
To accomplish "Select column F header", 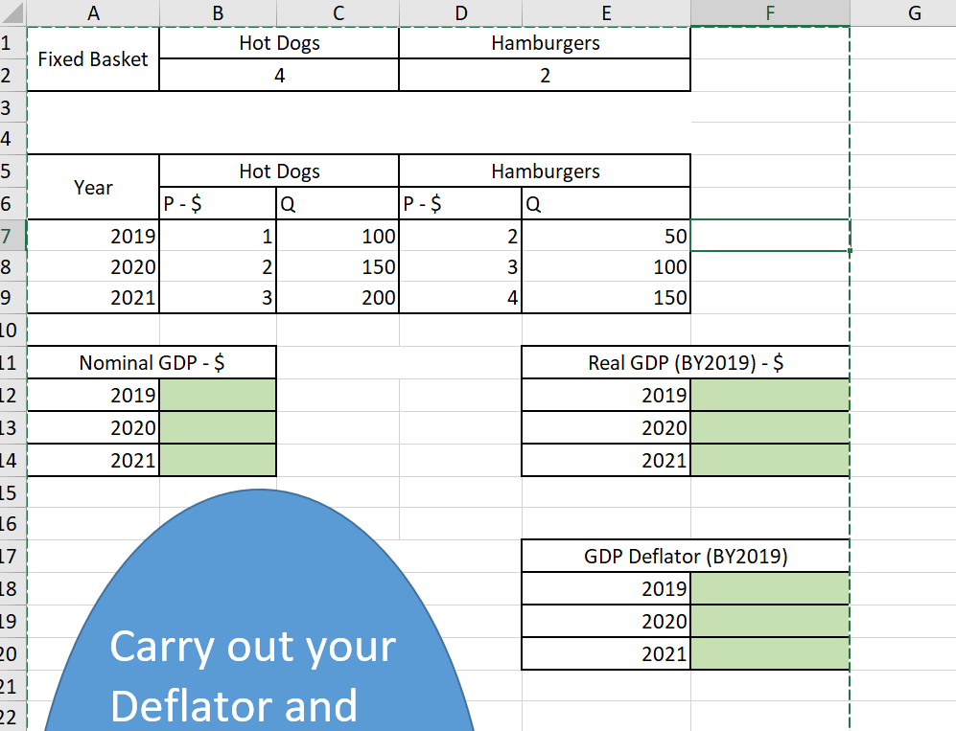I will (x=770, y=12).
